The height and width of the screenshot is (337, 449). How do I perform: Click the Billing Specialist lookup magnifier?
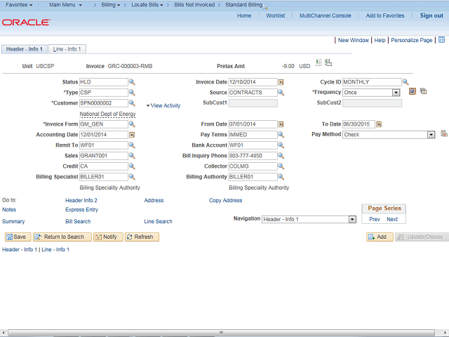(132, 177)
